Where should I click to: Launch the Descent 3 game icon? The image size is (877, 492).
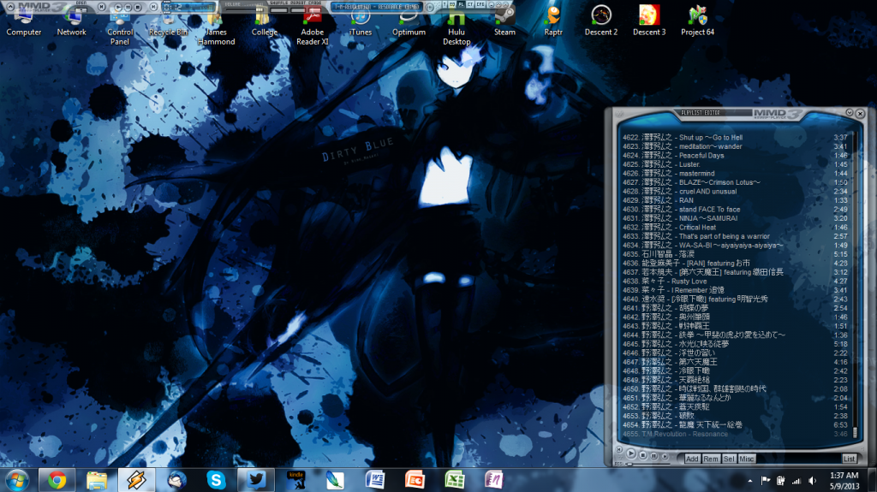[x=649, y=21]
